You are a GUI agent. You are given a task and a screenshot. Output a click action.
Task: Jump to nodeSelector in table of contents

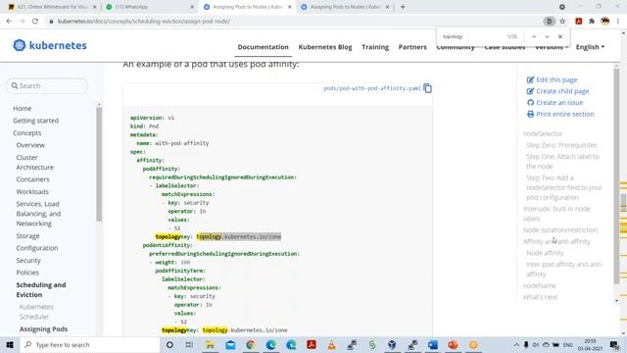point(543,133)
